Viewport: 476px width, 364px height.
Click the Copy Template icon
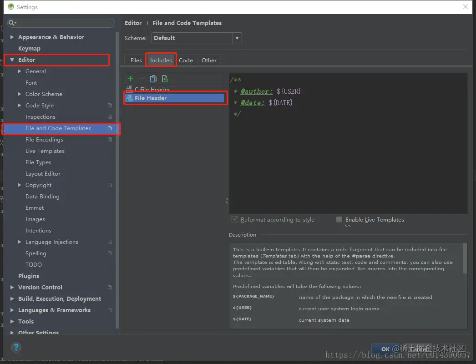pyautogui.click(x=153, y=79)
